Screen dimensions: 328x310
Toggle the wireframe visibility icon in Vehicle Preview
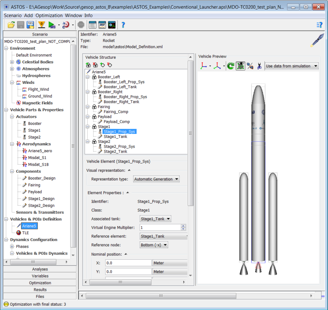[240, 66]
